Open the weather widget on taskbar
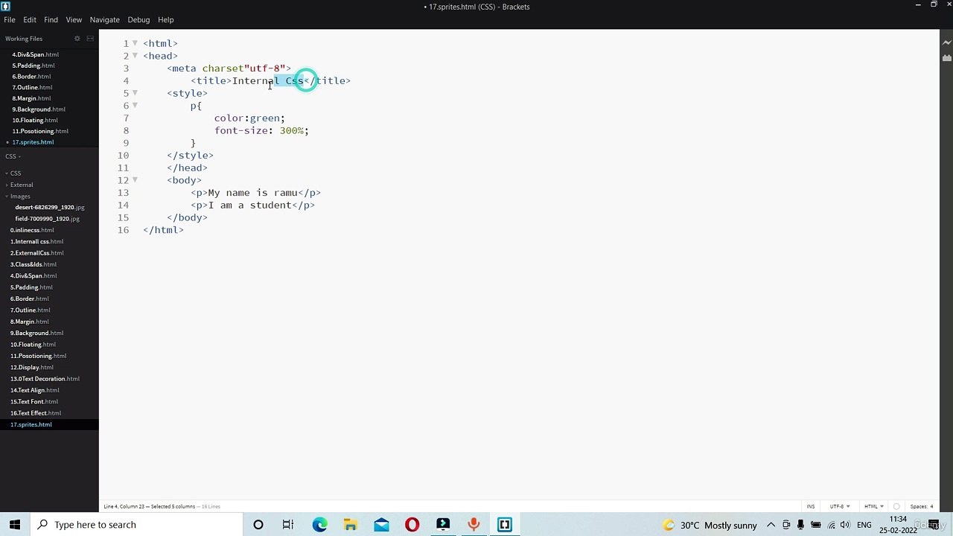Screen dimensions: 953x536 (710, 525)
